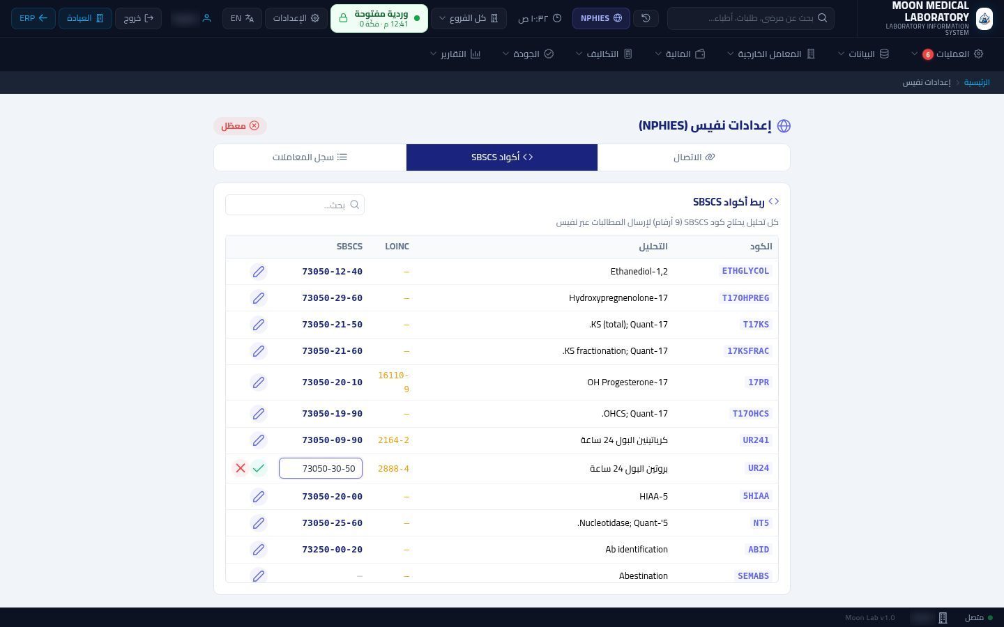1004x627 pixels.
Task: Click the خروج logout button
Action: 138,18
